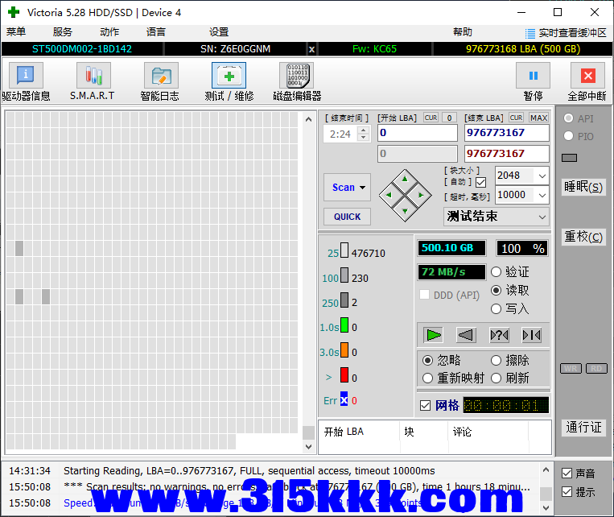The width and height of the screenshot is (614, 517).
Task: Toggle the 网格 grid checkbox
Action: tap(426, 405)
